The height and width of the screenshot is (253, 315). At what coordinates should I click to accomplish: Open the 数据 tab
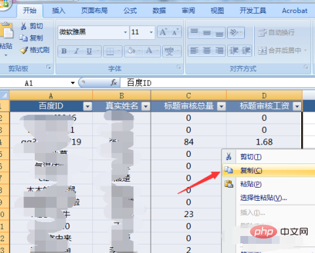point(159,10)
